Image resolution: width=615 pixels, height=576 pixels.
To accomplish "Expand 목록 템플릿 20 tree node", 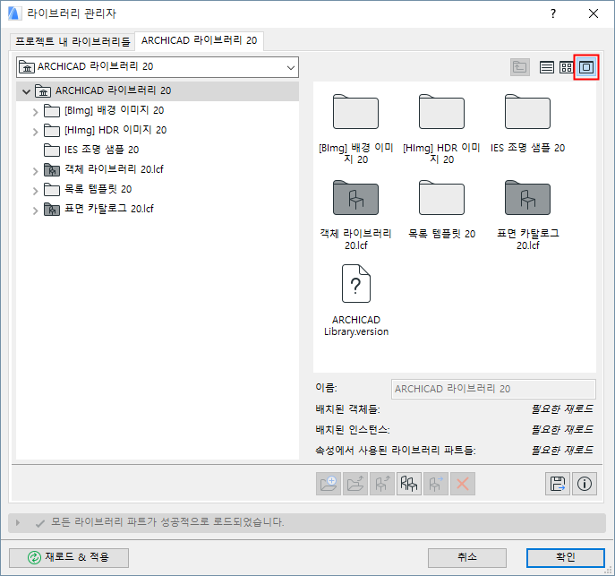I will tap(35, 191).
